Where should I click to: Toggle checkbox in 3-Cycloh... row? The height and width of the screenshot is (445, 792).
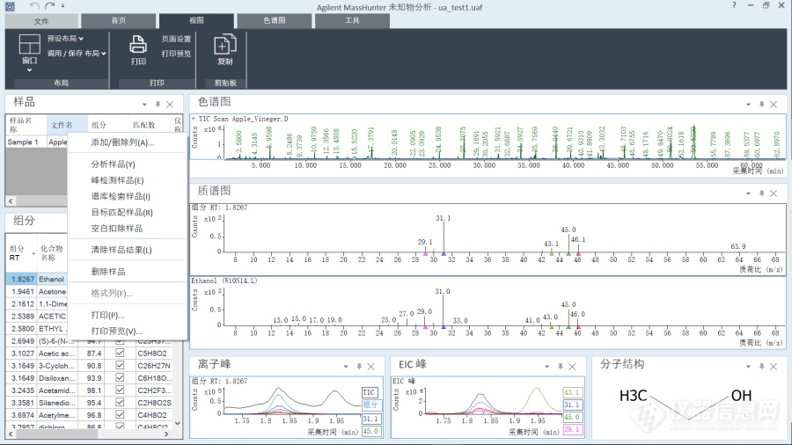coord(120,365)
